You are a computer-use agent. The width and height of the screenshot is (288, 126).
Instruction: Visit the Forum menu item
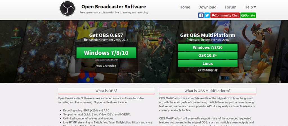(x=231, y=7)
